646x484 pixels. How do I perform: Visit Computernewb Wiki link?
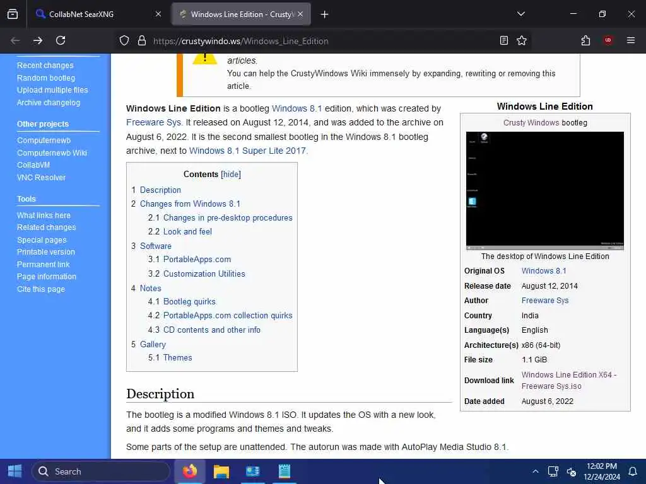click(x=52, y=153)
